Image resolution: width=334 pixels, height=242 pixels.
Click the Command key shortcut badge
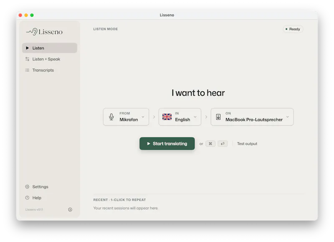pyautogui.click(x=210, y=144)
